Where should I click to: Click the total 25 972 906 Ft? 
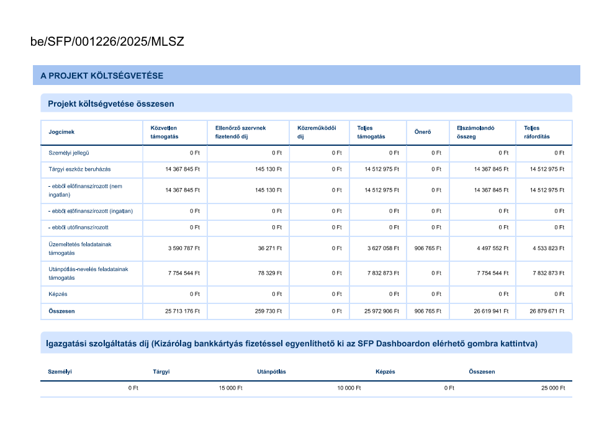[382, 311]
